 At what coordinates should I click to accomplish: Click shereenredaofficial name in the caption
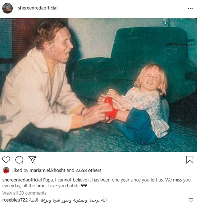[22, 180]
